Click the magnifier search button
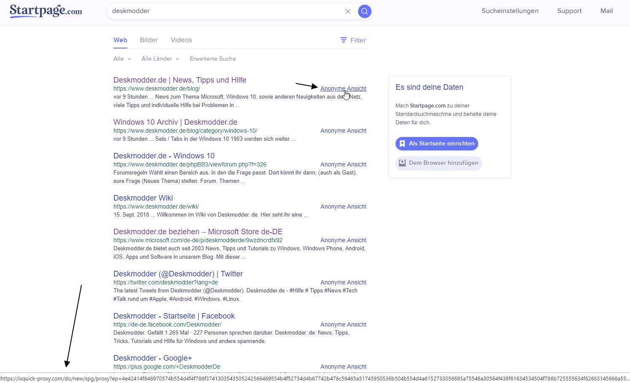This screenshot has width=630, height=383. (365, 11)
